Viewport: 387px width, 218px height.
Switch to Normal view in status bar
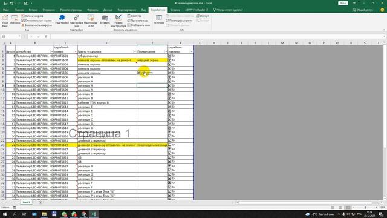coord(333,208)
